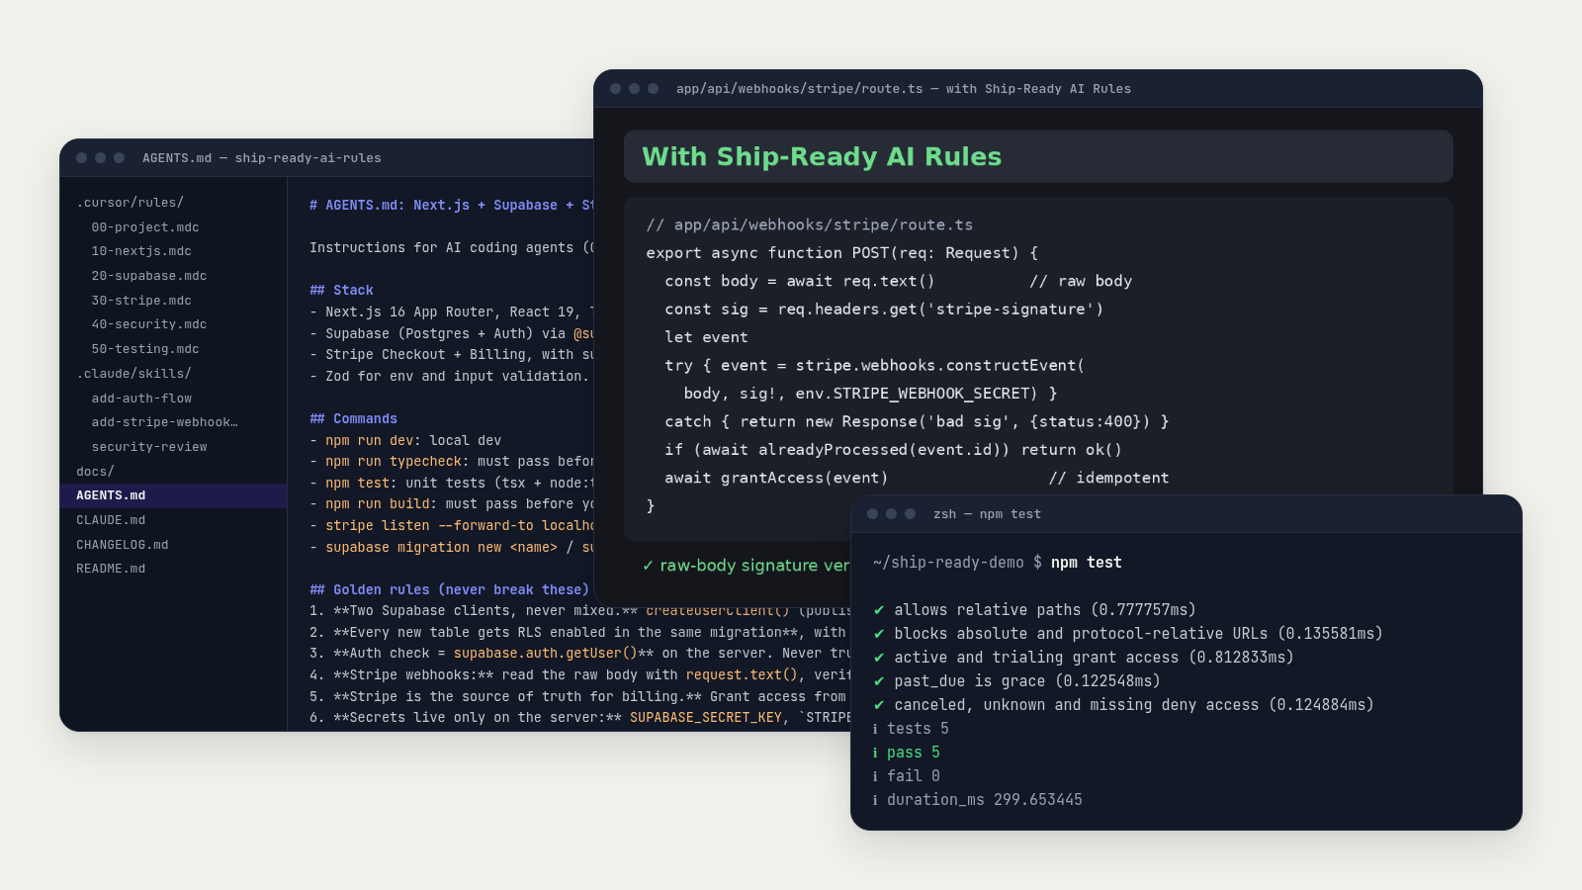Click the green 'pass 5' summary line
This screenshot has width=1582, height=890.
(907, 753)
